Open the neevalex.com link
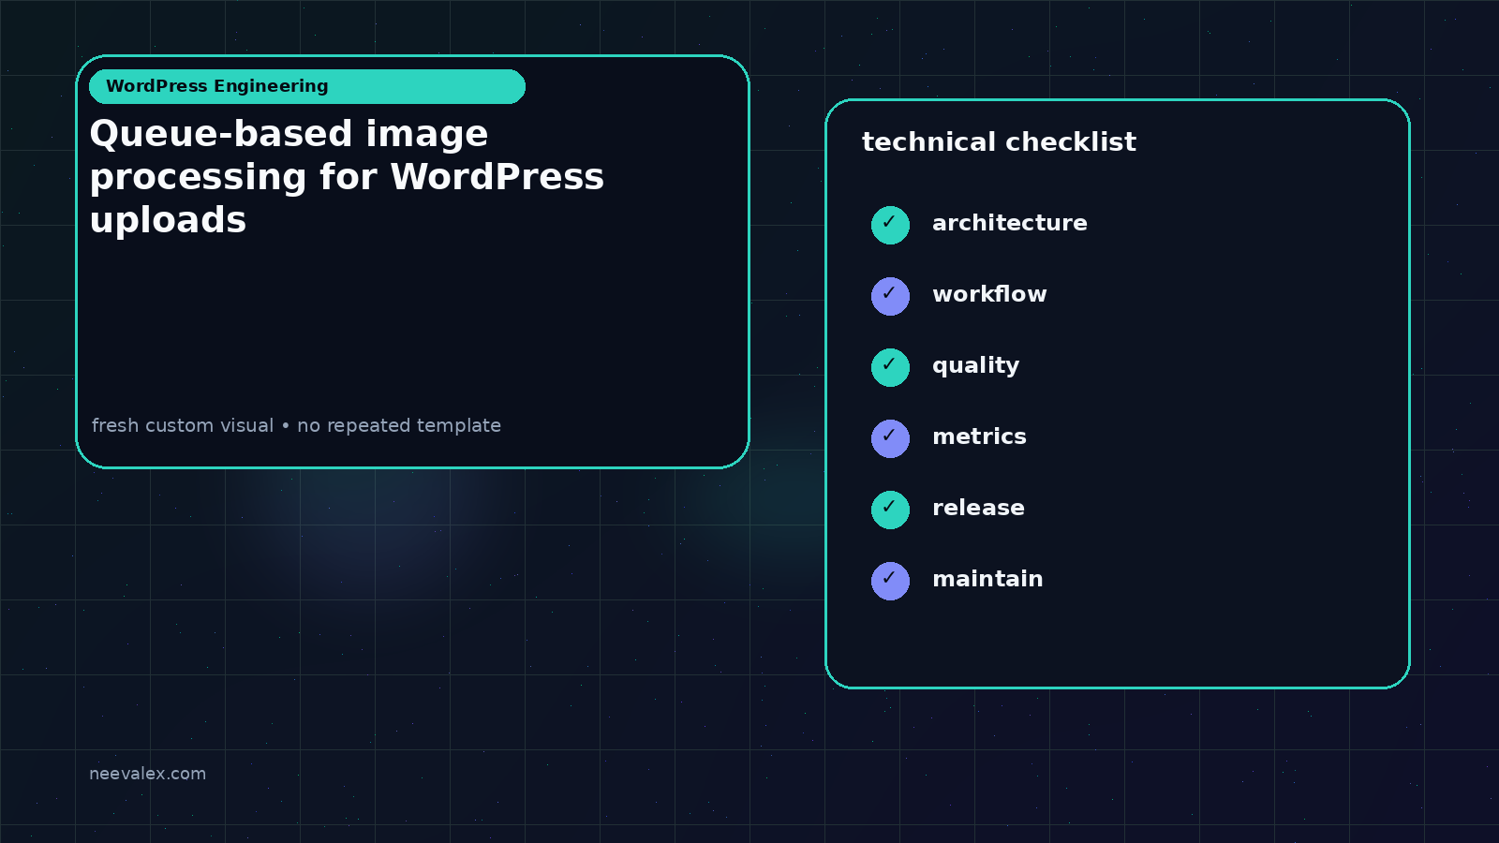The height and width of the screenshot is (843, 1499). (x=147, y=774)
